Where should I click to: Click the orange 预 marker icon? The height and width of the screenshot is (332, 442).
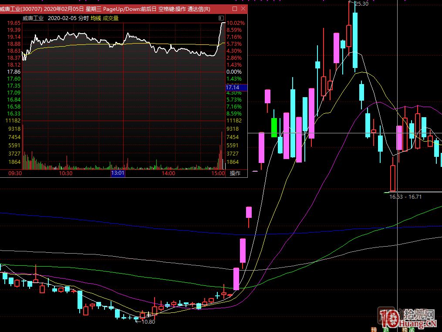click(374, 329)
